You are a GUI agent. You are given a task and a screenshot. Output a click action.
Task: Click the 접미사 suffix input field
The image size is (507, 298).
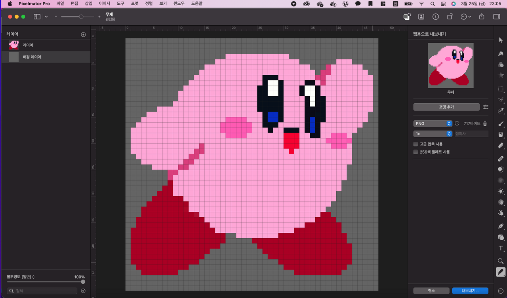click(471, 134)
